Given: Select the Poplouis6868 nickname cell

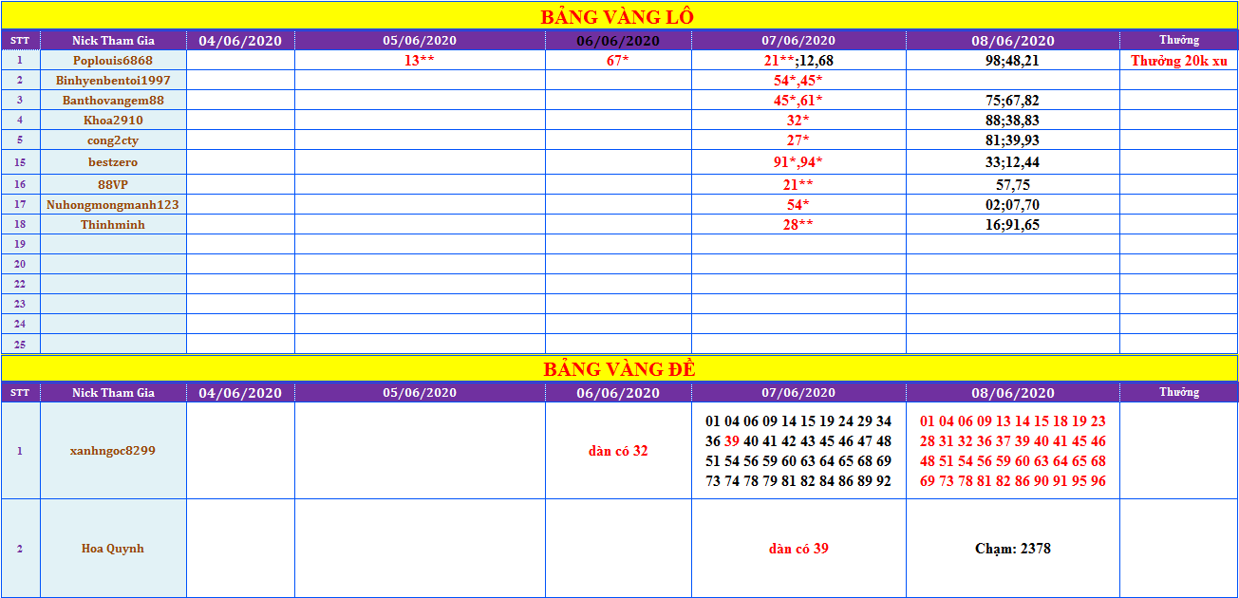Looking at the screenshot, I should click(x=113, y=60).
